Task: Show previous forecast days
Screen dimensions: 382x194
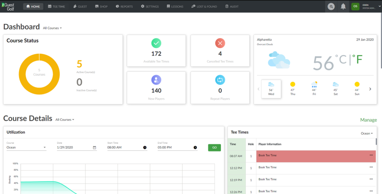Action: tap(259, 89)
